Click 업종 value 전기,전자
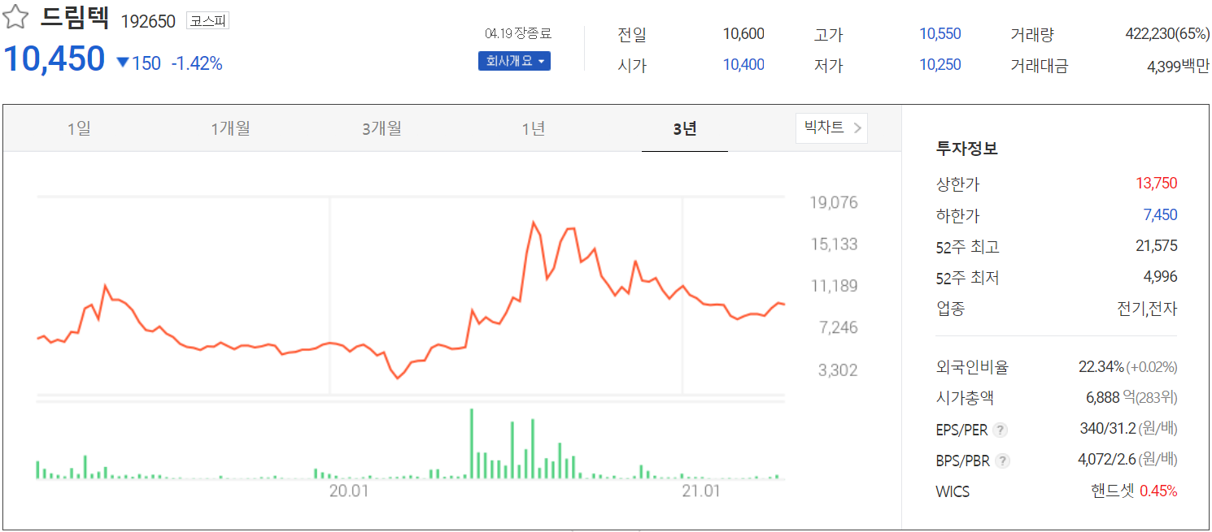Screen dimensions: 1212x532 point(1147,309)
